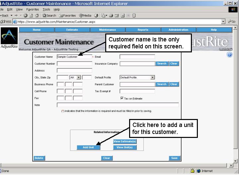
Task: Toggle the Tax on Estimate checkbox
Action: (122, 98)
